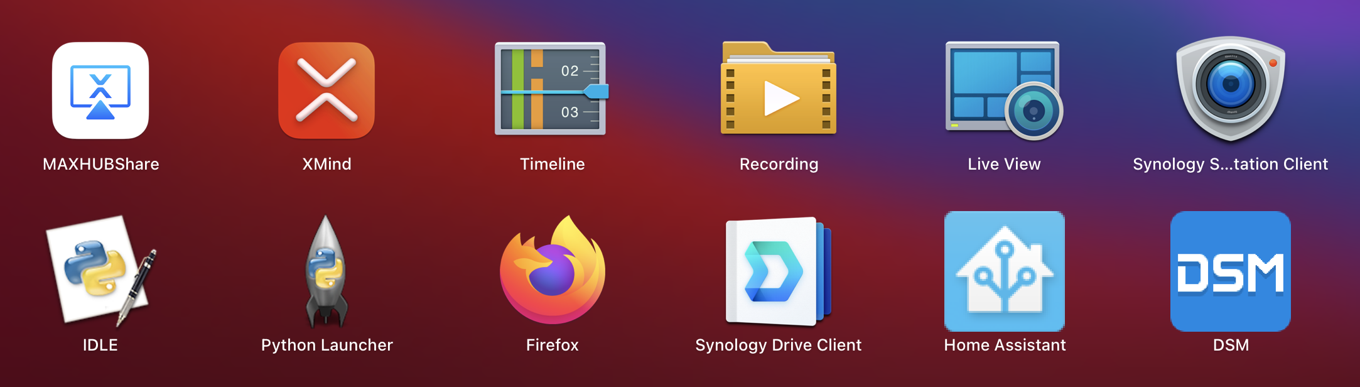This screenshot has height=387, width=1360.
Task: Launch XMind from its red icon
Action: click(327, 90)
